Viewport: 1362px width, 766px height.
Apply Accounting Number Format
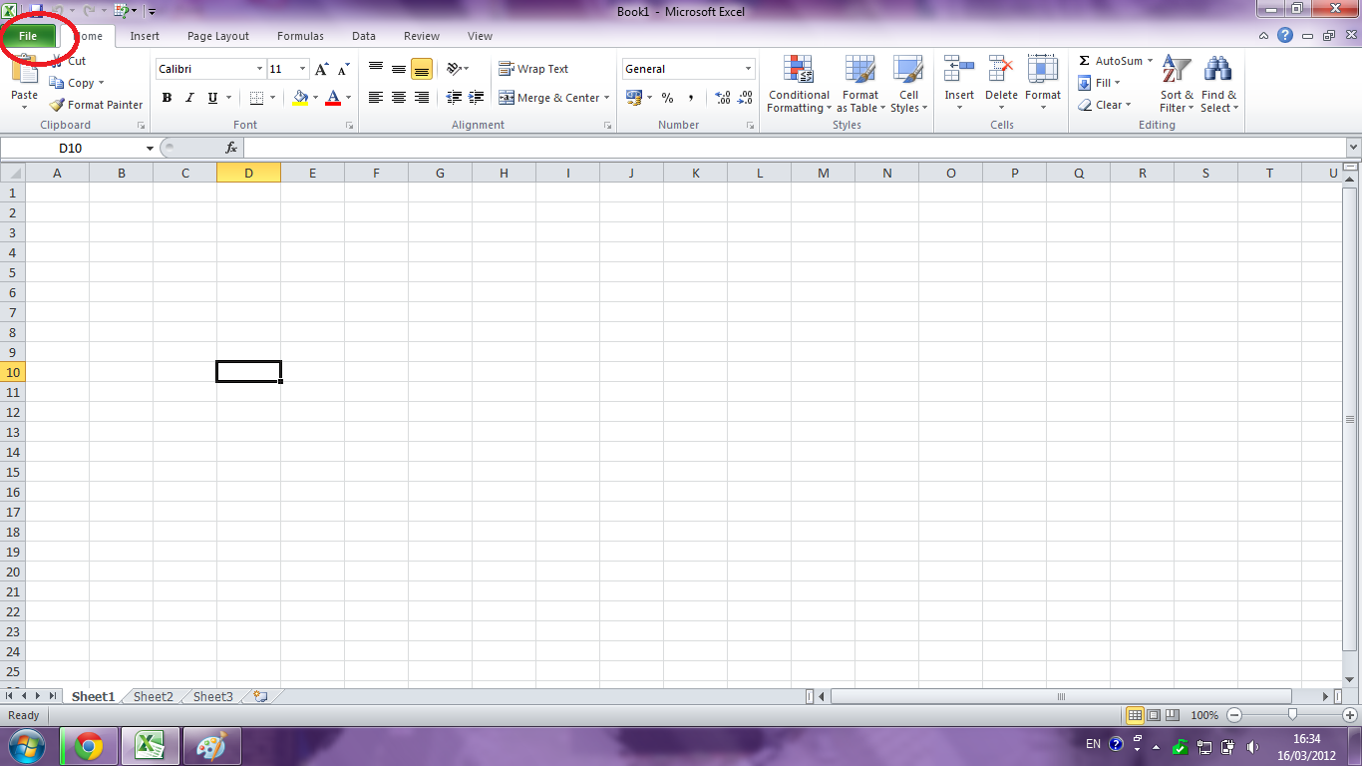pos(632,98)
